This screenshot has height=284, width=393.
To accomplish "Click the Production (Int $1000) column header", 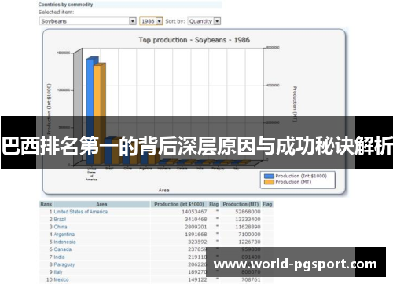I will (x=179, y=204).
